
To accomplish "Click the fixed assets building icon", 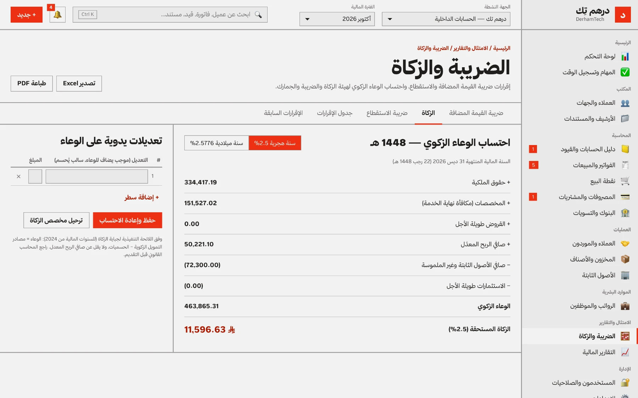I will pos(625,275).
